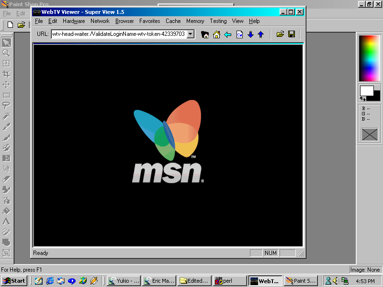This screenshot has width=383, height=287.
Task: Open the Hardware menu
Action: click(74, 21)
